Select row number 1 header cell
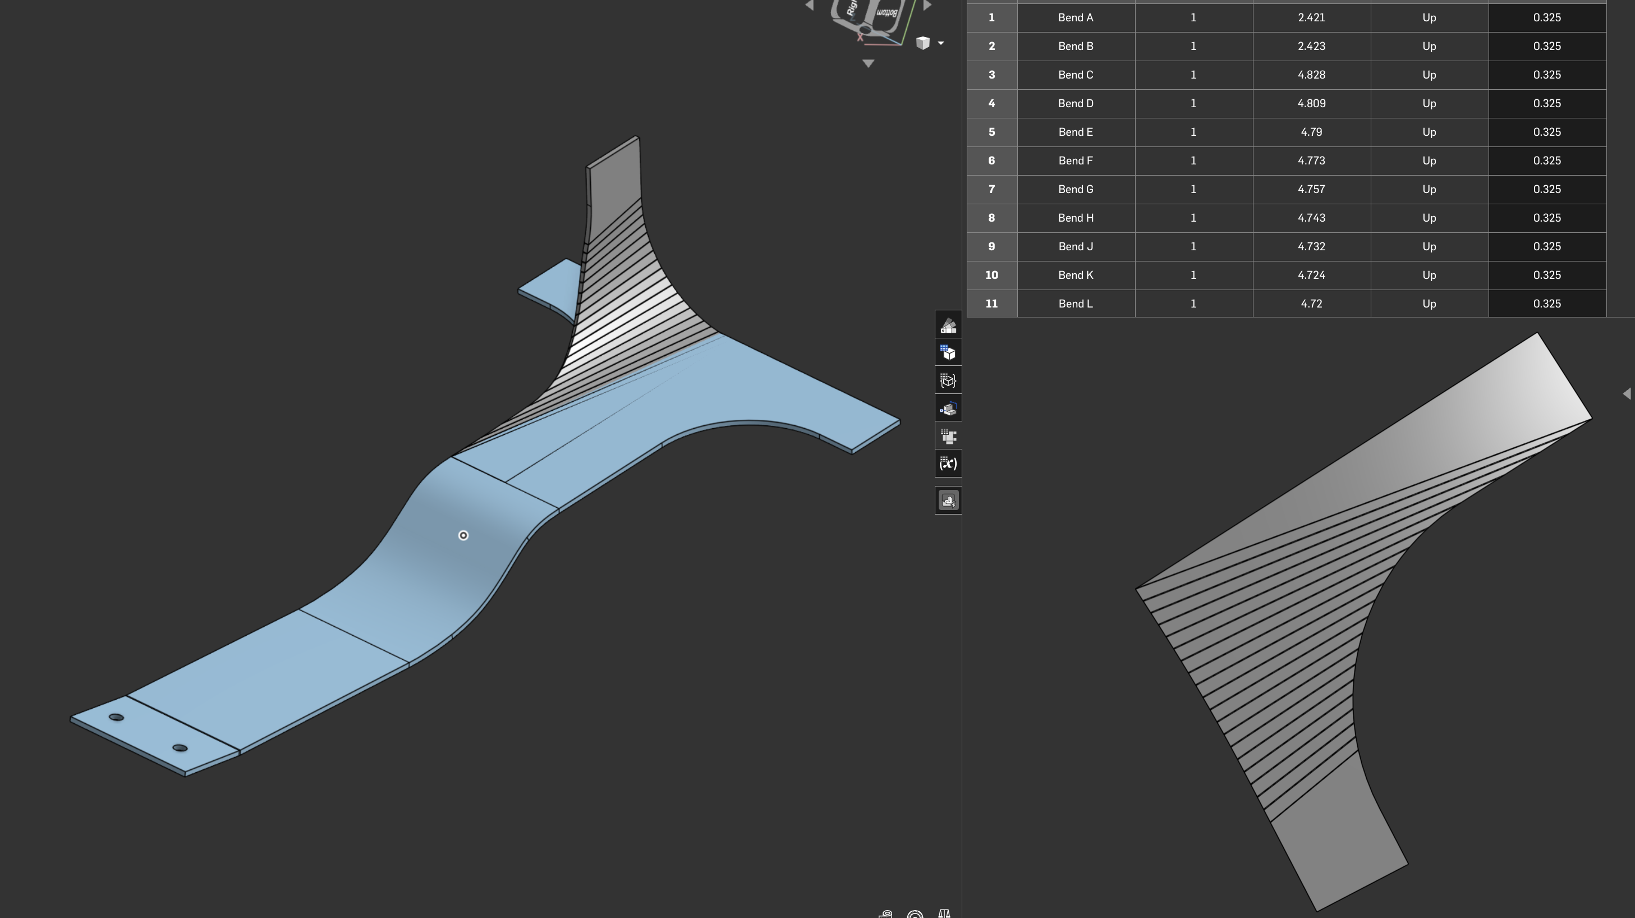The height and width of the screenshot is (918, 1635). coord(991,18)
